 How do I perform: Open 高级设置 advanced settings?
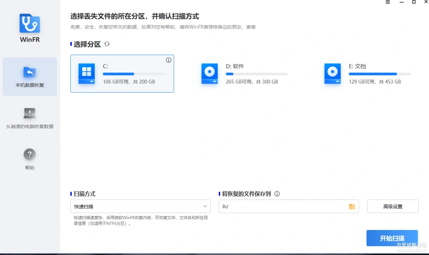click(x=393, y=206)
